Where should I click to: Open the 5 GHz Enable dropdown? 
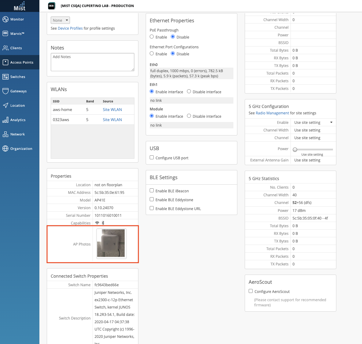313,122
